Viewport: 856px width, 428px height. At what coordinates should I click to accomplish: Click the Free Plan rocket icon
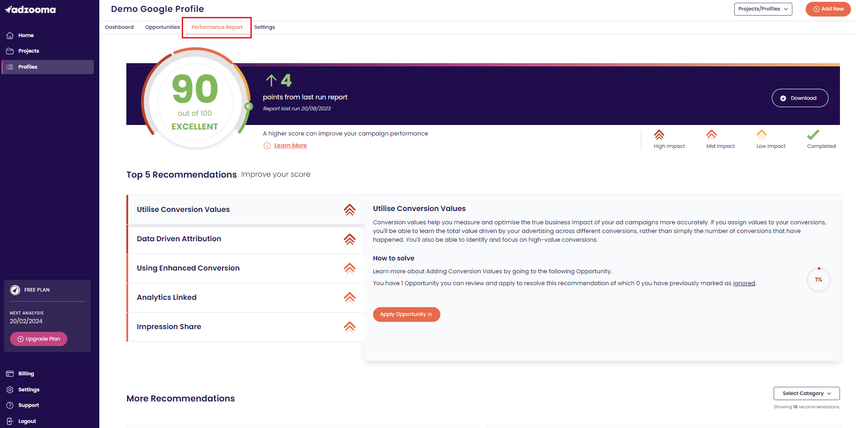click(15, 290)
